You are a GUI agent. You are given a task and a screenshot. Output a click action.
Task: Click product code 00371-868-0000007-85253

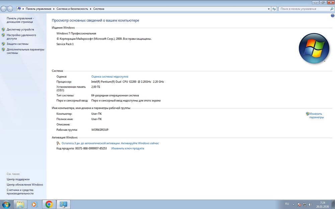tap(91, 148)
